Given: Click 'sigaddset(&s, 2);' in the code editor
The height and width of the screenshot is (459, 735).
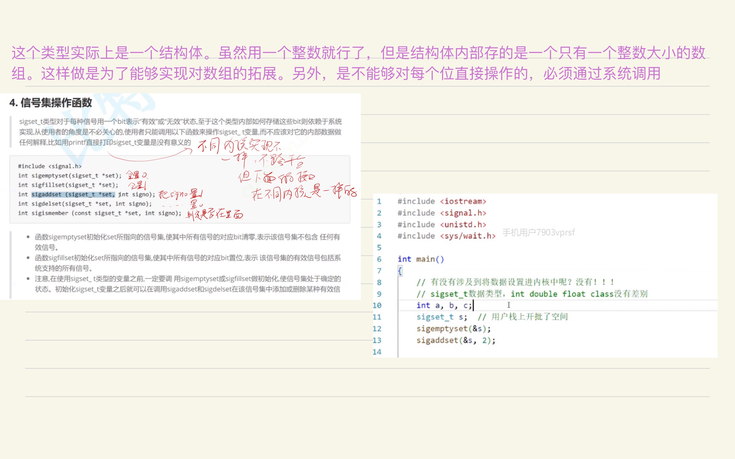Looking at the screenshot, I should coord(456,340).
